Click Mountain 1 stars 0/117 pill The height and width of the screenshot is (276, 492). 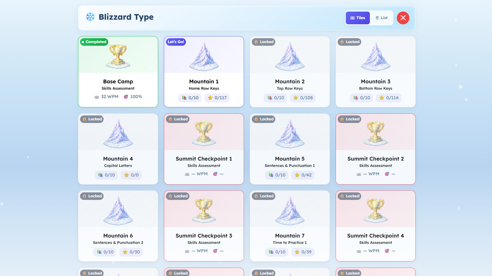pyautogui.click(x=217, y=98)
